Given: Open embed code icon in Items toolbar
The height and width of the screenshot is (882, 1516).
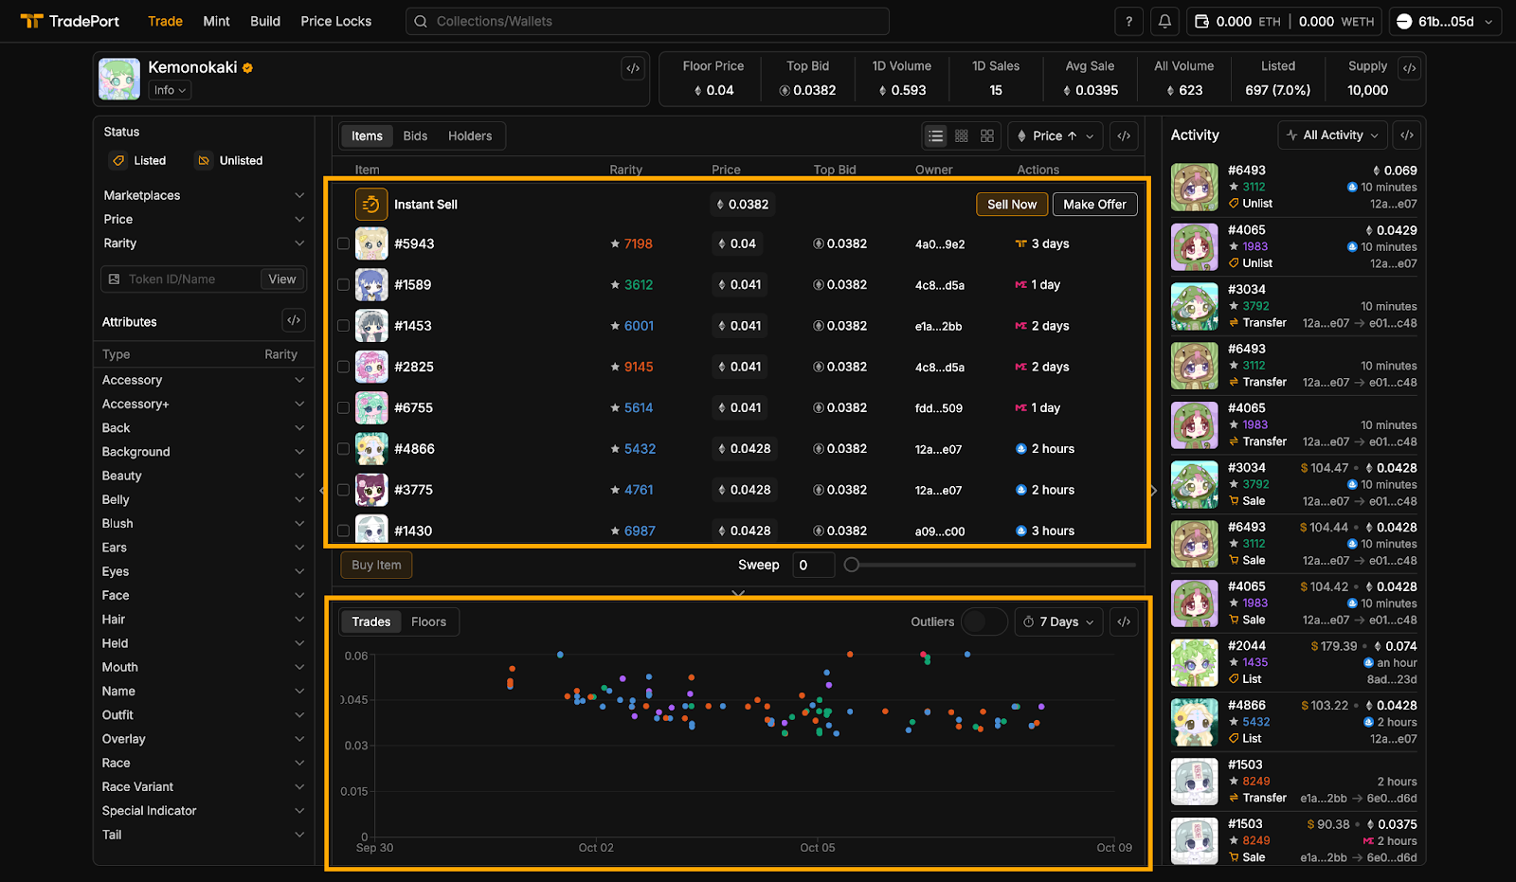Looking at the screenshot, I should [1124, 135].
